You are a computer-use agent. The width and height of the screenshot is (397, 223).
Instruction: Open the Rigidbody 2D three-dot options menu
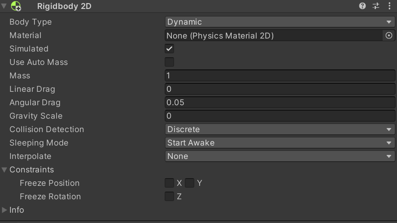[389, 6]
